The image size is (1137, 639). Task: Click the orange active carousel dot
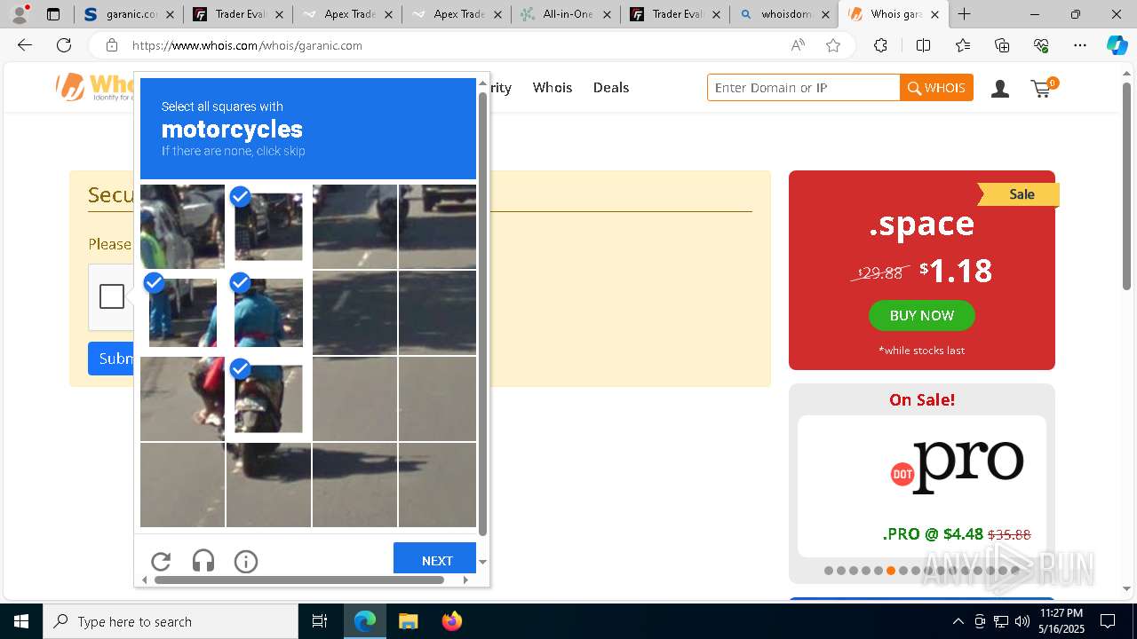tap(891, 571)
